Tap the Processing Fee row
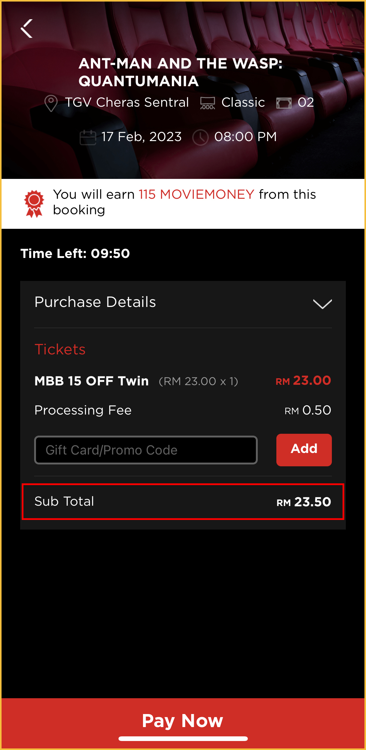Screen dimensions: 366x750 (x=183, y=410)
